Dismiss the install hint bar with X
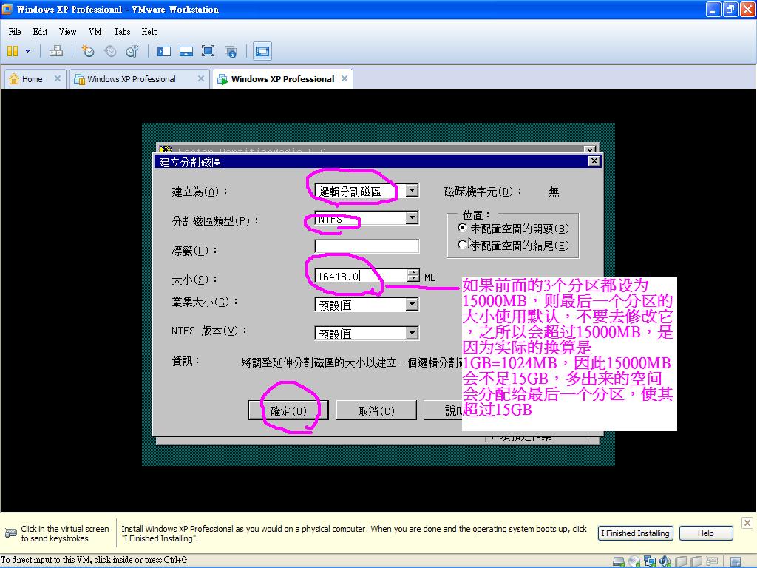Screen dimensions: 757x568 click(747, 523)
